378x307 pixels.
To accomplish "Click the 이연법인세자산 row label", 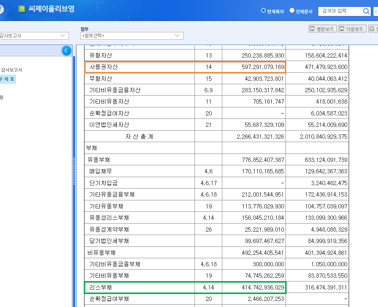I will (x=109, y=125).
